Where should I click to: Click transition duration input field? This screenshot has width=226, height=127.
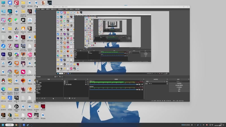[157, 84]
